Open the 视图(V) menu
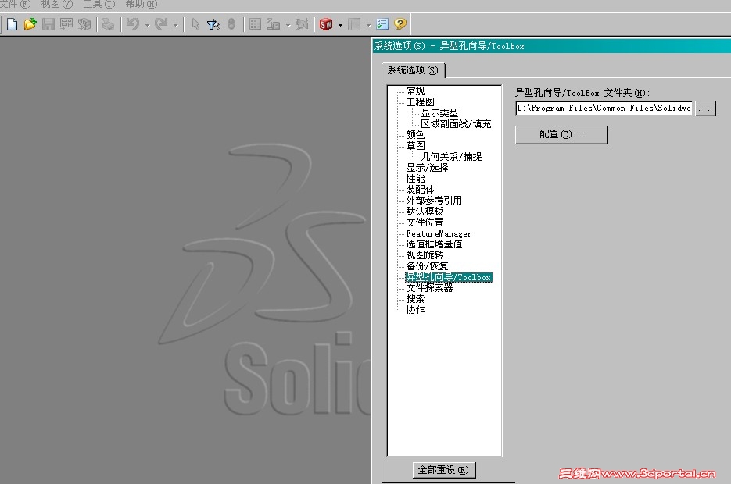 (57, 4)
